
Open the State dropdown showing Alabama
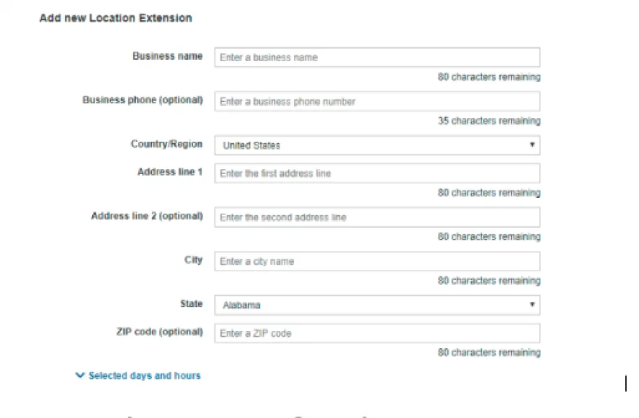click(x=376, y=304)
